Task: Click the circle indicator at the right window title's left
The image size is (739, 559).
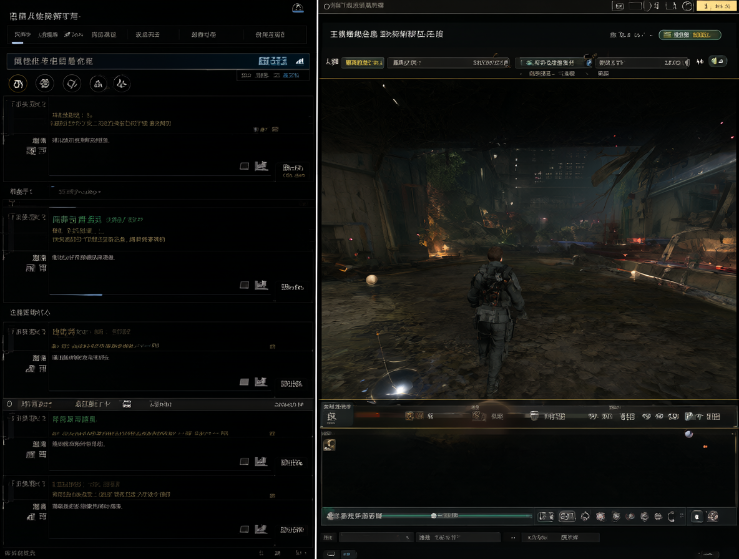Action: pos(326,6)
